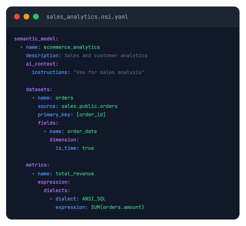Click the total_revenue metric name

pos(75,173)
